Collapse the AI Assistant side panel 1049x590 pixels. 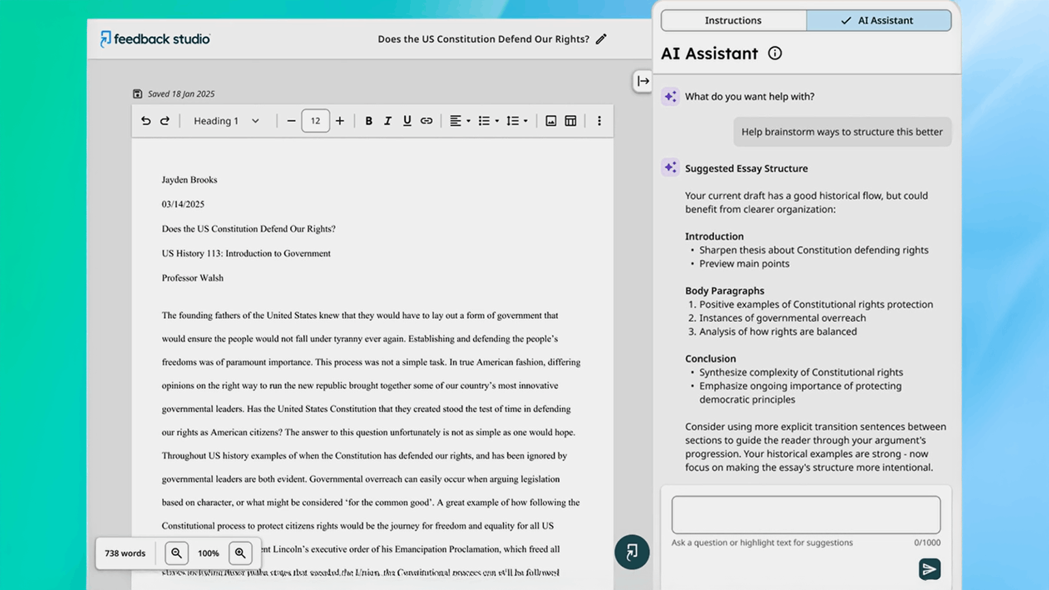pos(642,81)
